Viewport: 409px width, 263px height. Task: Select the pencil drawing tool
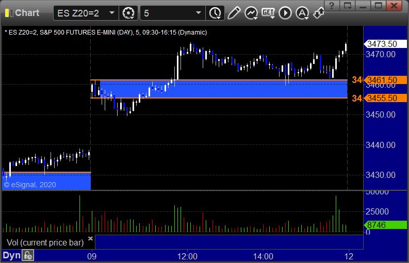pos(234,13)
